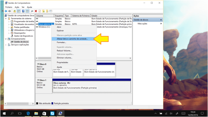
Task: Click the Windows Start button
Action: tap(4, 113)
